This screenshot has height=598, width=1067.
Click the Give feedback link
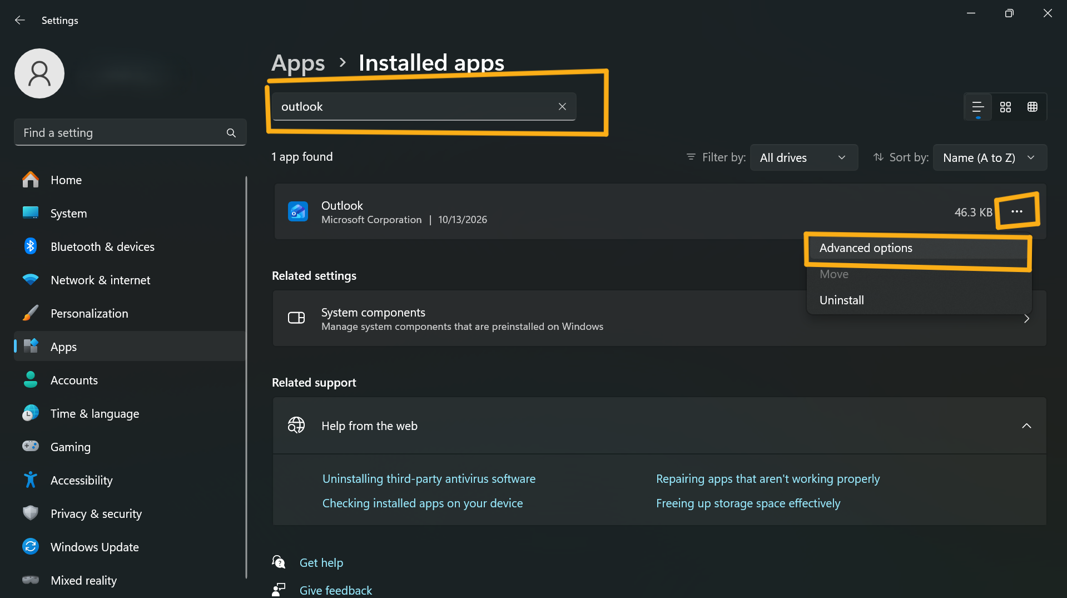pyautogui.click(x=336, y=590)
